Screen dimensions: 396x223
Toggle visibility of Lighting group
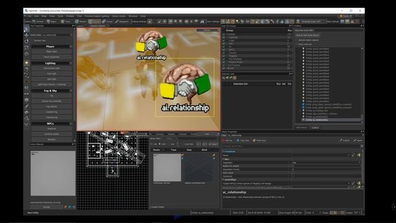tap(224, 37)
